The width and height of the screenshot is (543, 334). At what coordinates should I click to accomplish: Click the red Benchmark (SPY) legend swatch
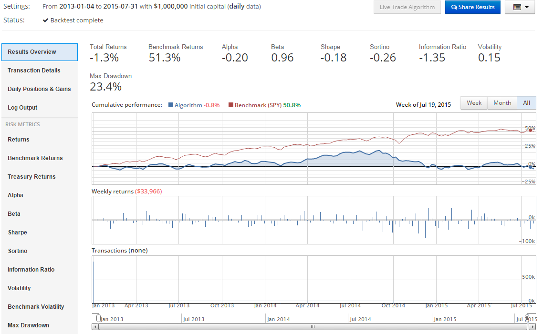pos(231,105)
